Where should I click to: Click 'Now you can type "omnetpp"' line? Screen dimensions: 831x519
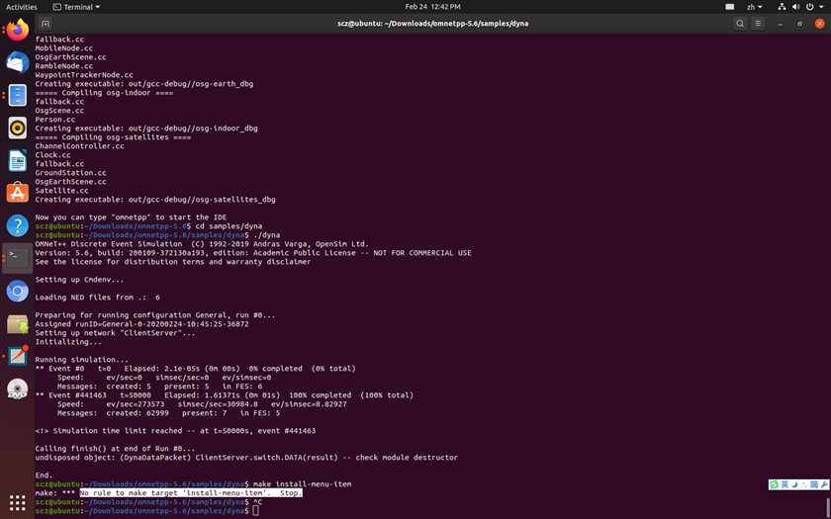131,217
